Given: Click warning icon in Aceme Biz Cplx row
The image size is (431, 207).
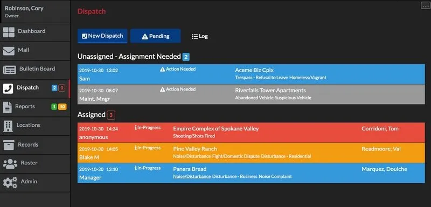Looking at the screenshot, I should point(163,70).
